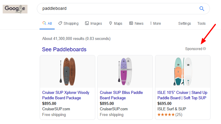Switch to the Shopping tab
This screenshot has width=221, height=124.
(68, 24)
